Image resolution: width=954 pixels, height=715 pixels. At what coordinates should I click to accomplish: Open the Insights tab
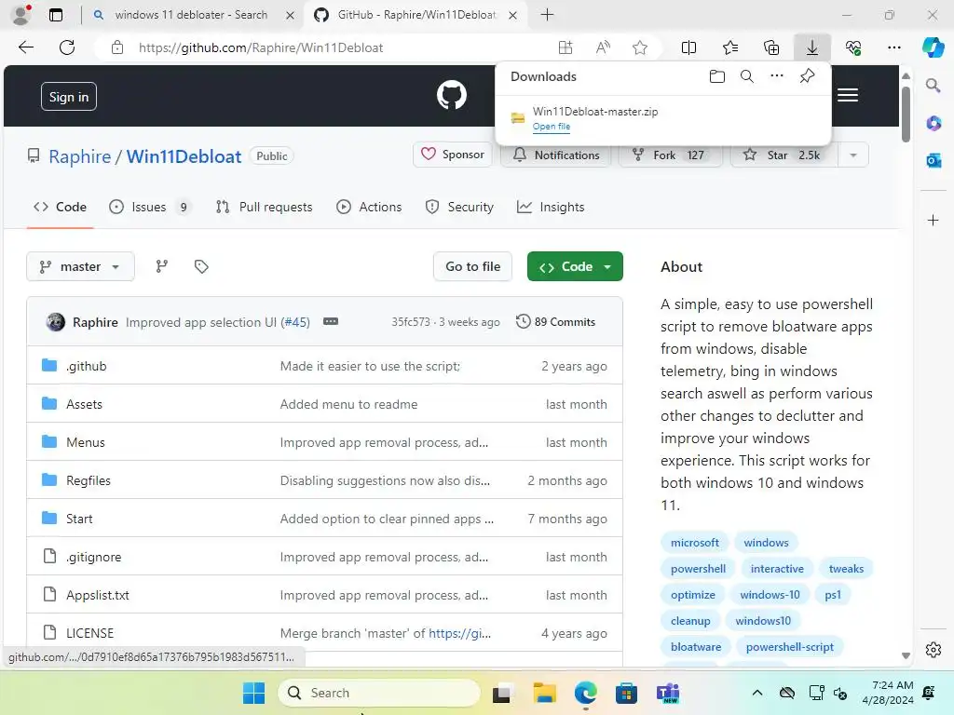click(x=551, y=207)
